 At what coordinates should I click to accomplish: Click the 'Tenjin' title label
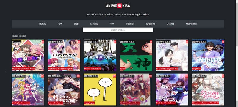click(x=123, y=69)
